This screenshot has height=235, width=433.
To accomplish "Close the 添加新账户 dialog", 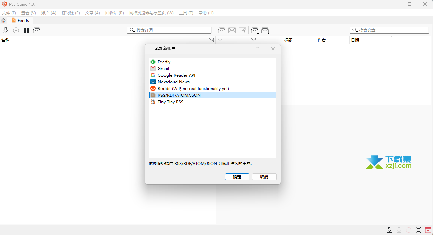I will [x=273, y=49].
